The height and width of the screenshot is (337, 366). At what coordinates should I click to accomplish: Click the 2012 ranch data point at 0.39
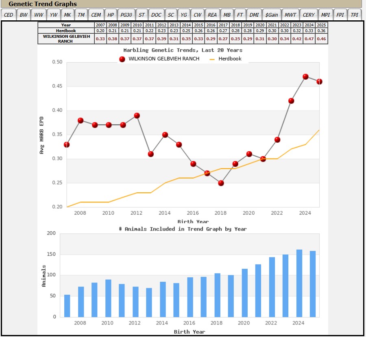(137, 115)
